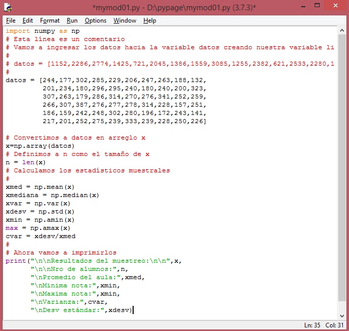Open the Options menu
The width and height of the screenshot is (349, 331).
[96, 21]
